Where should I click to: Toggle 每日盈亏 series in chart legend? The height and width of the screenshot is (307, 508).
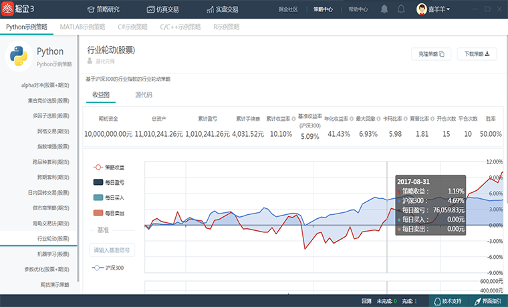point(109,182)
